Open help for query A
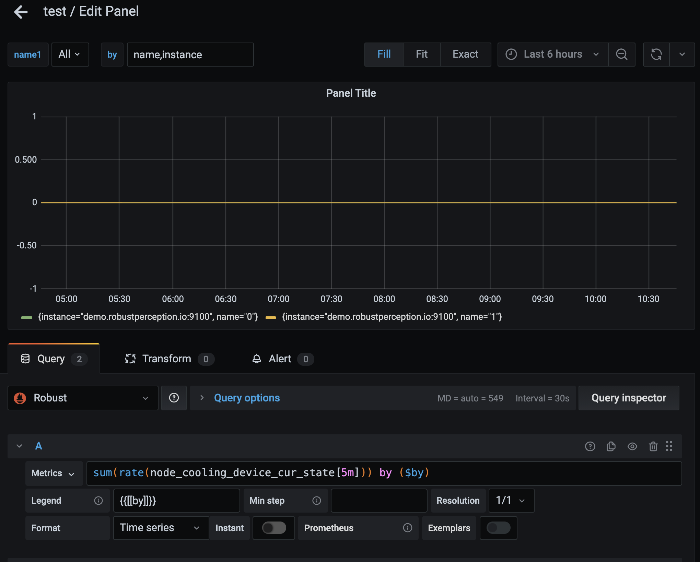This screenshot has height=562, width=700. 590,446
